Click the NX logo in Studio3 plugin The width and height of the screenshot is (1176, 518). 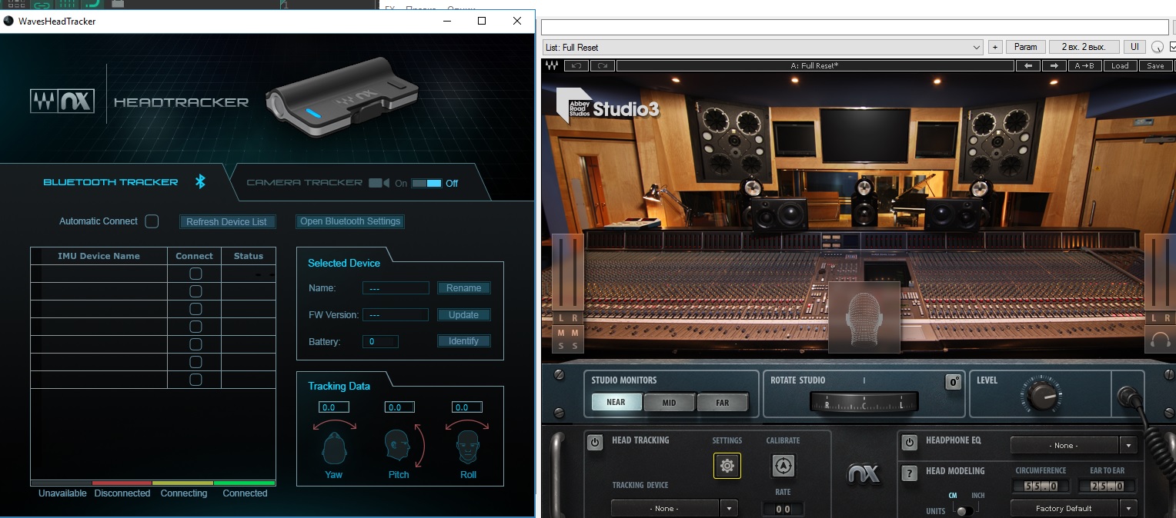coord(864,473)
